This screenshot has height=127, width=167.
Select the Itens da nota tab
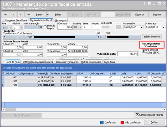13,62
